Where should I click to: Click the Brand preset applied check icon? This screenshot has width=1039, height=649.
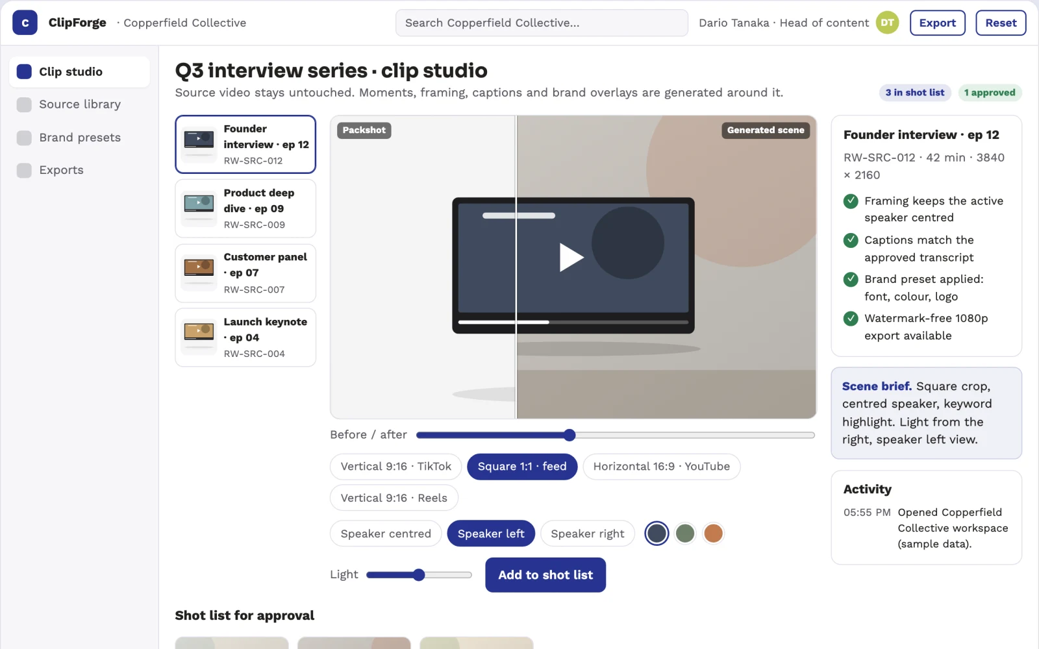click(x=851, y=279)
